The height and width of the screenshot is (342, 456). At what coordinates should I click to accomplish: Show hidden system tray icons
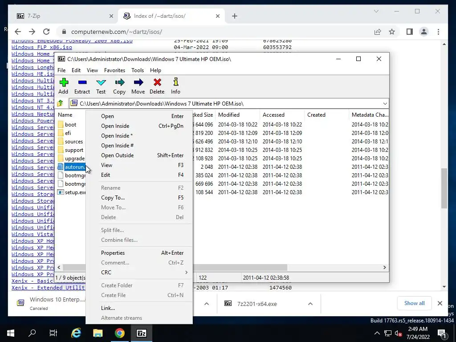click(x=377, y=333)
